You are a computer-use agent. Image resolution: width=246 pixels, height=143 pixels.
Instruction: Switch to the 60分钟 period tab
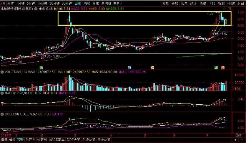pos(66,3)
